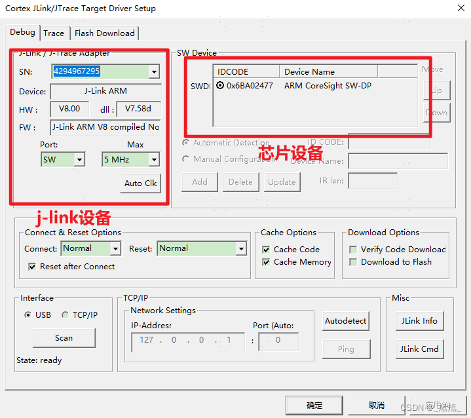471x418 pixels.
Task: Click the Move Up button
Action: pyautogui.click(x=437, y=90)
